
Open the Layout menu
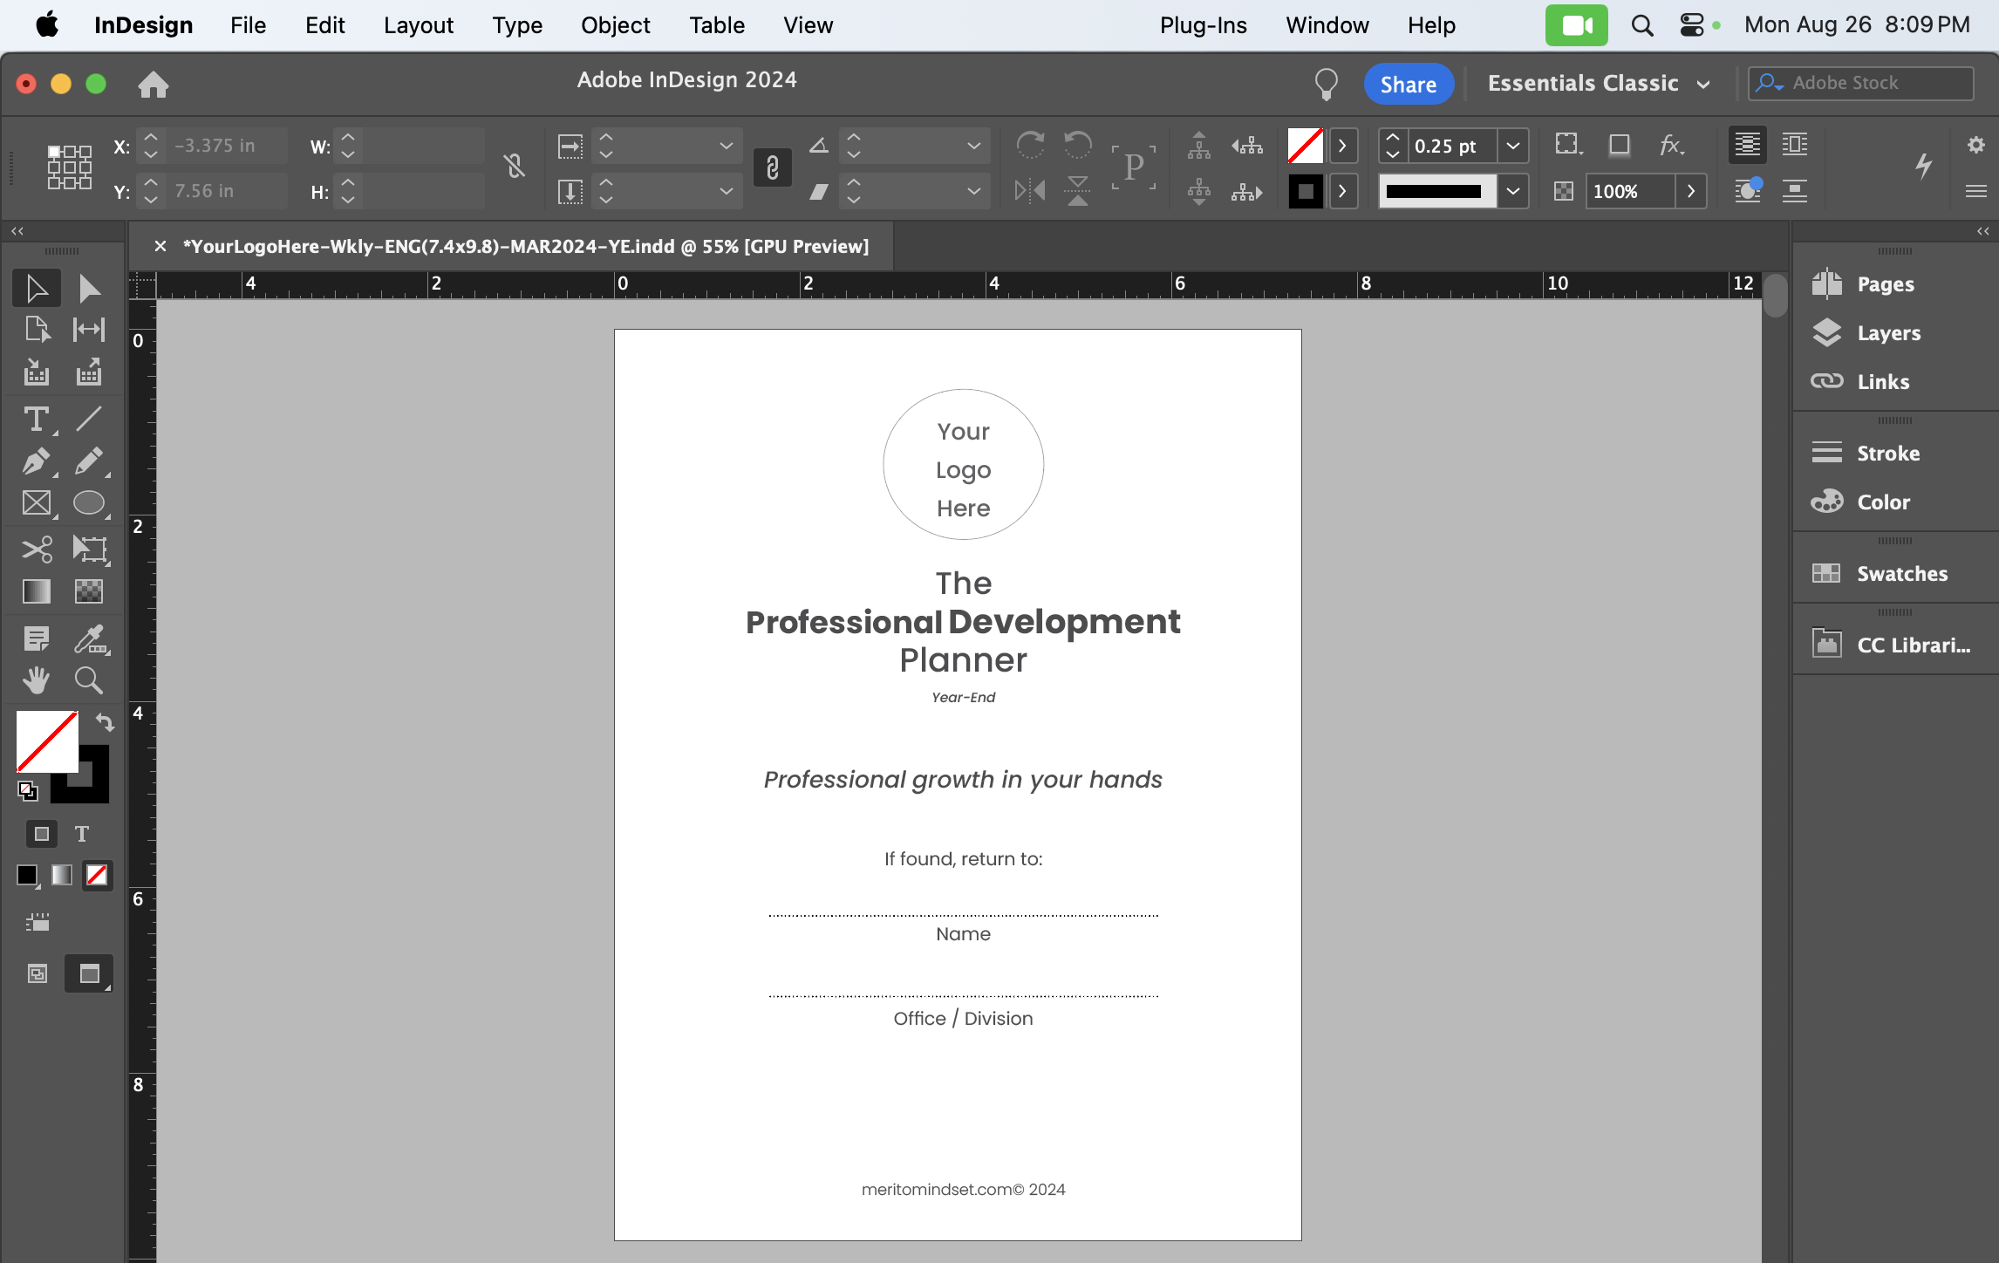418,25
